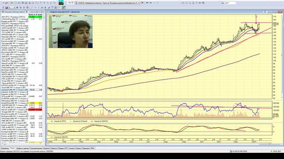Open the Индекс РТС tab
The height and width of the screenshot is (159, 284).
63,148
